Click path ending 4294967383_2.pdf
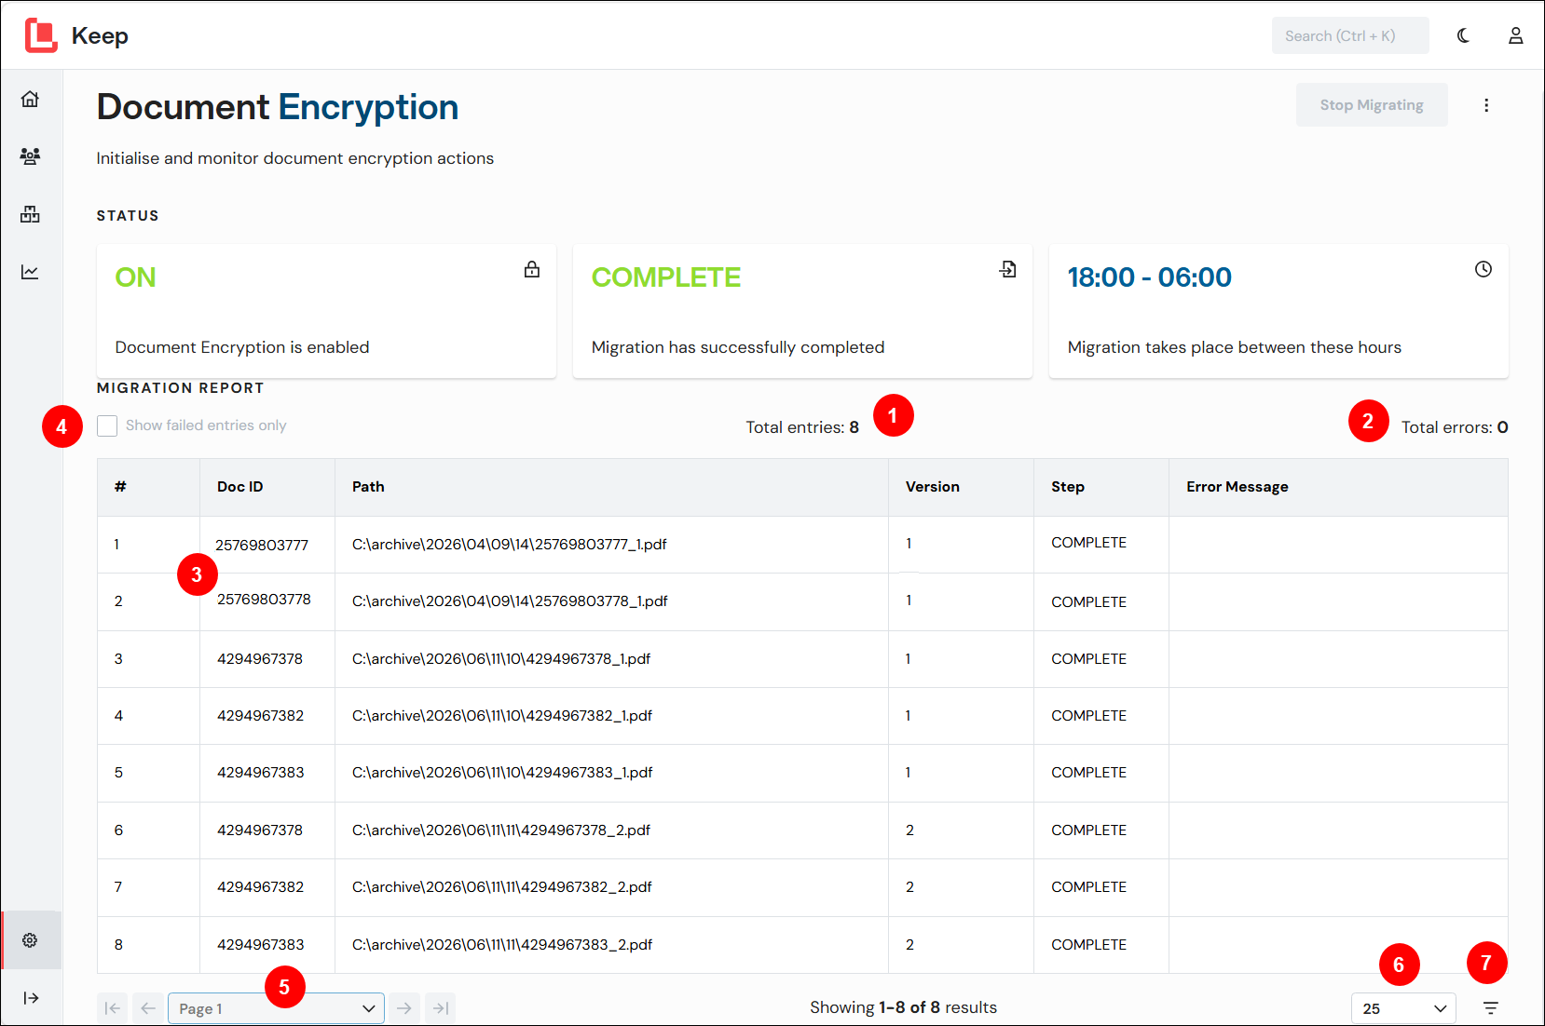Image resolution: width=1545 pixels, height=1026 pixels. pos(502,945)
